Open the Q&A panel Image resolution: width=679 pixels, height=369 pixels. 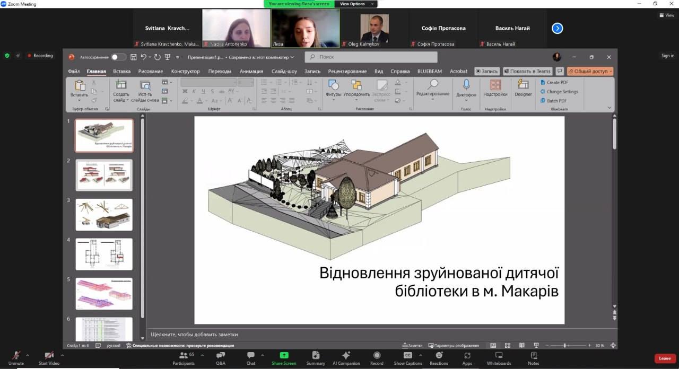pyautogui.click(x=220, y=358)
